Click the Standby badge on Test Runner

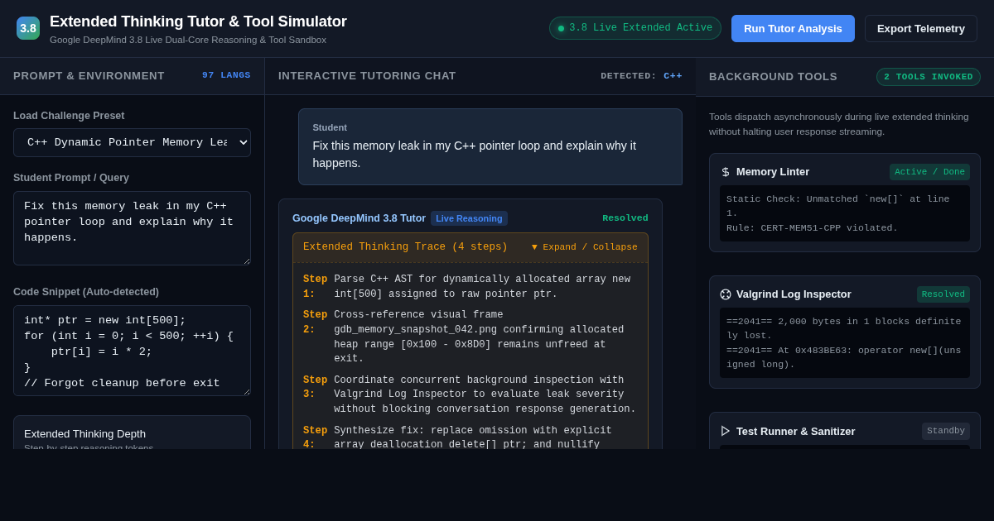click(946, 431)
